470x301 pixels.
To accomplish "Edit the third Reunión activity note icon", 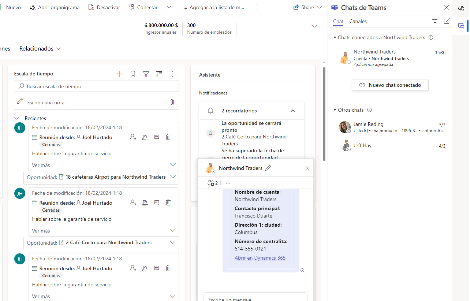I will tap(157, 268).
